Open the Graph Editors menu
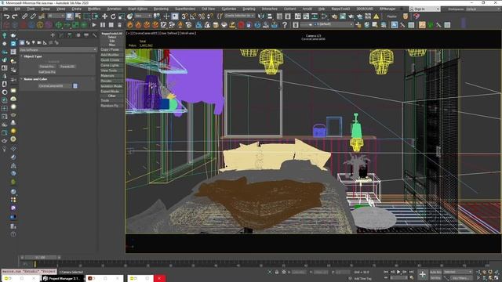 [x=138, y=9]
